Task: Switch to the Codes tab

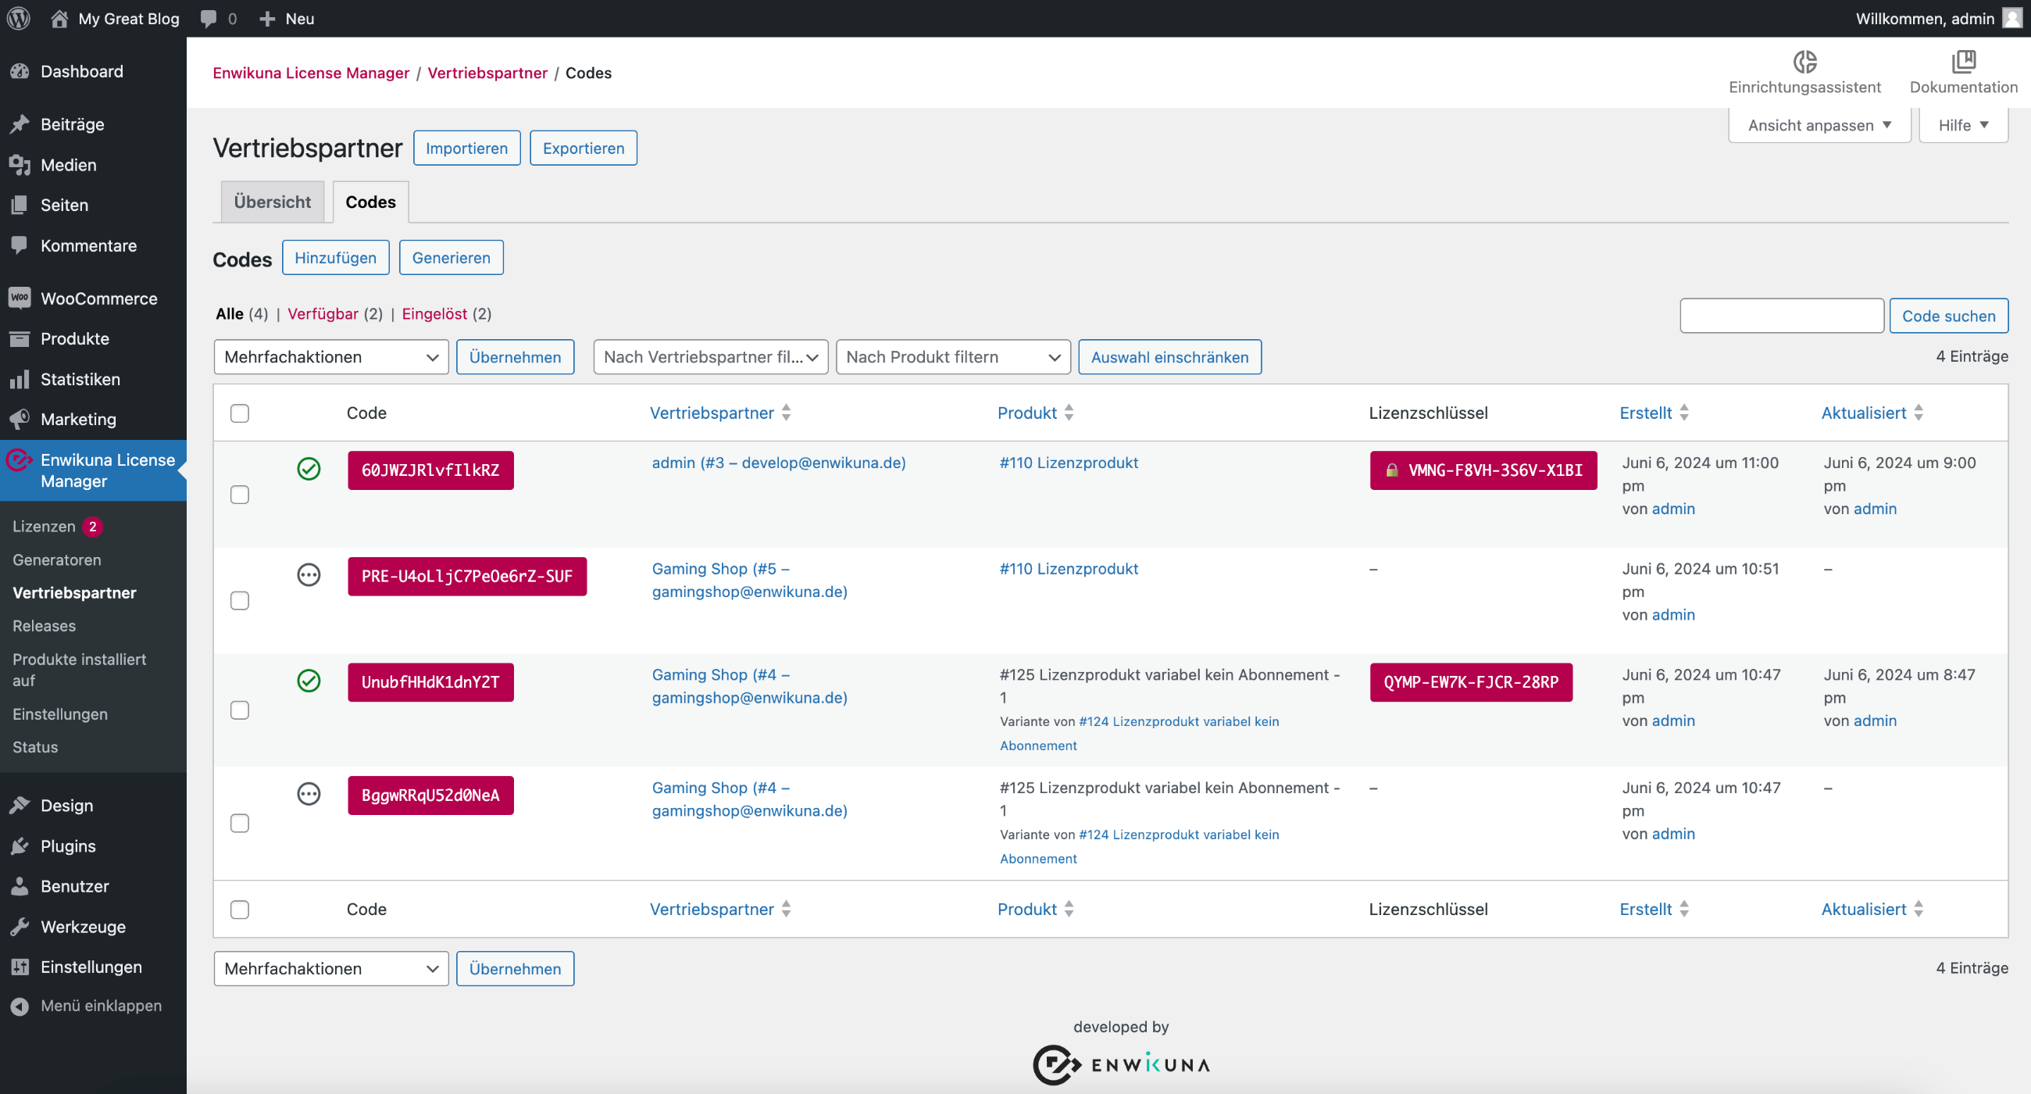Action: click(370, 201)
